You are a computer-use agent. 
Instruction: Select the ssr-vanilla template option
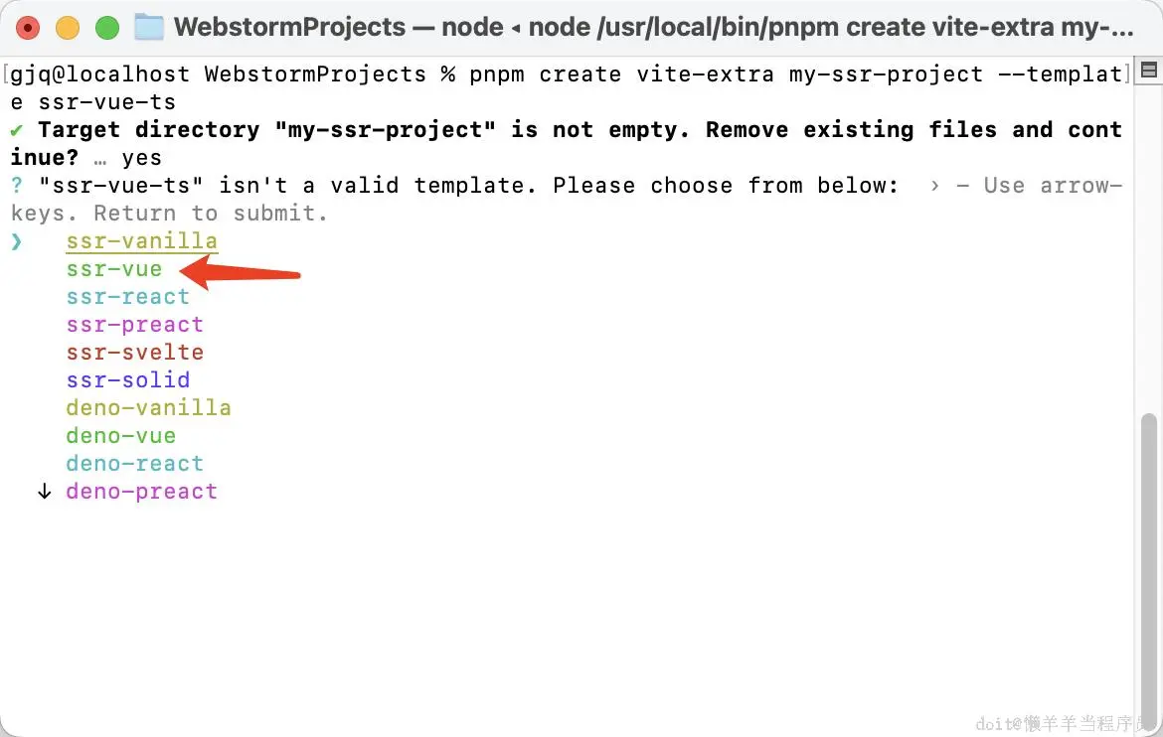tap(142, 241)
